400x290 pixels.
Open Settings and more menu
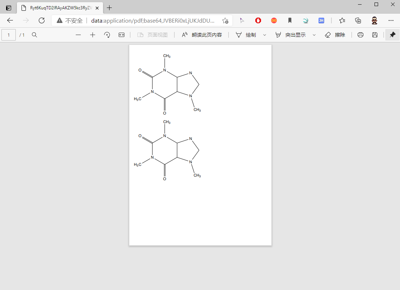point(391,20)
